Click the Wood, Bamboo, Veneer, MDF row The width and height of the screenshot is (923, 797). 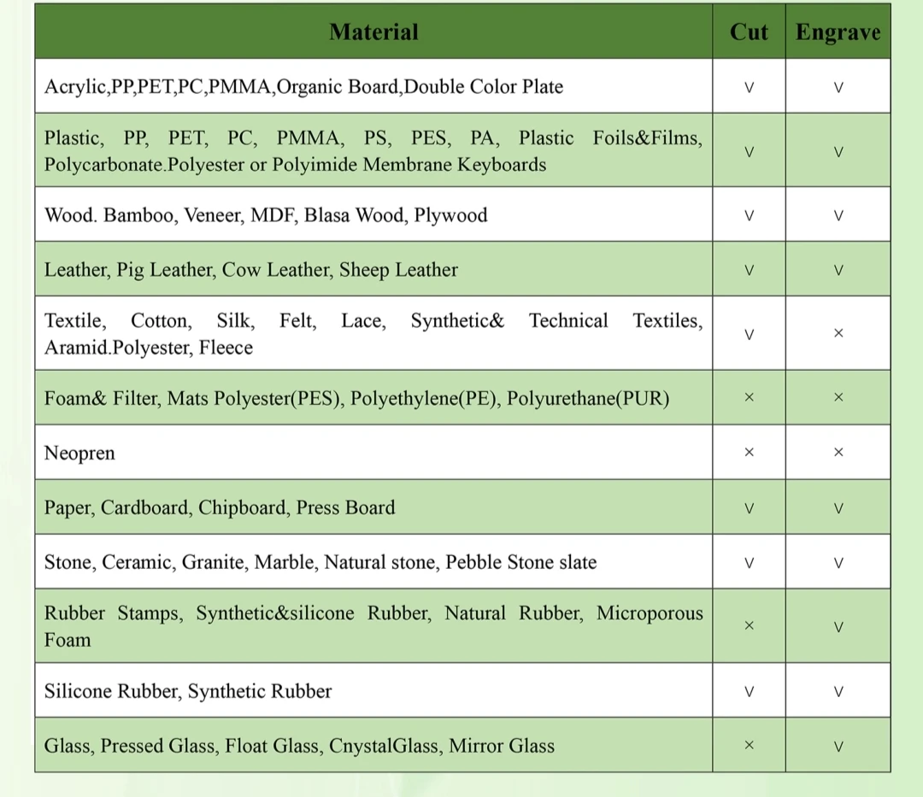click(x=462, y=214)
